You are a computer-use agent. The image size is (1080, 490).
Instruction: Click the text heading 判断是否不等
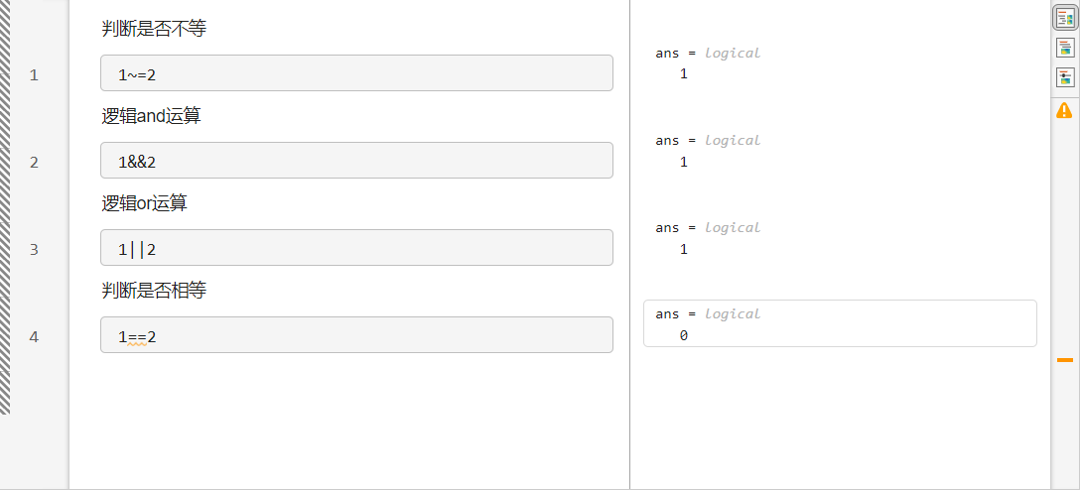[154, 29]
